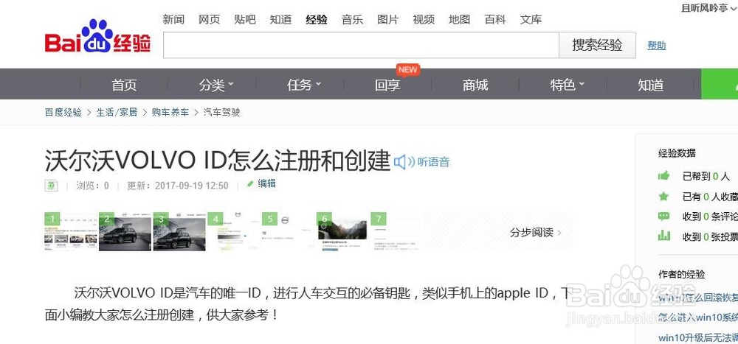Open step 1 thumbnail
This screenshot has width=738, height=344.
[71, 232]
